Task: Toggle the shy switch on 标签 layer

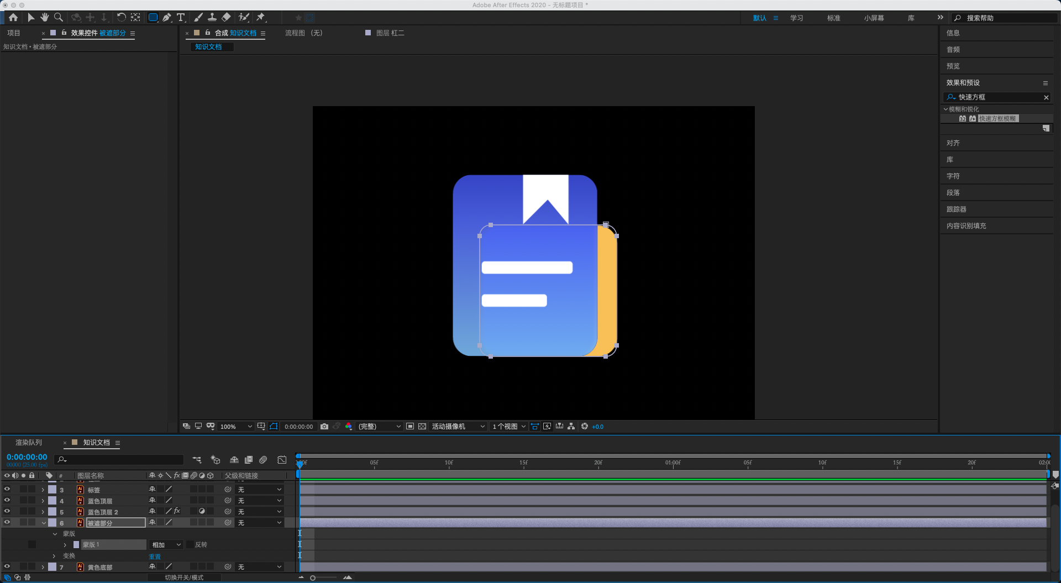Action: (152, 490)
